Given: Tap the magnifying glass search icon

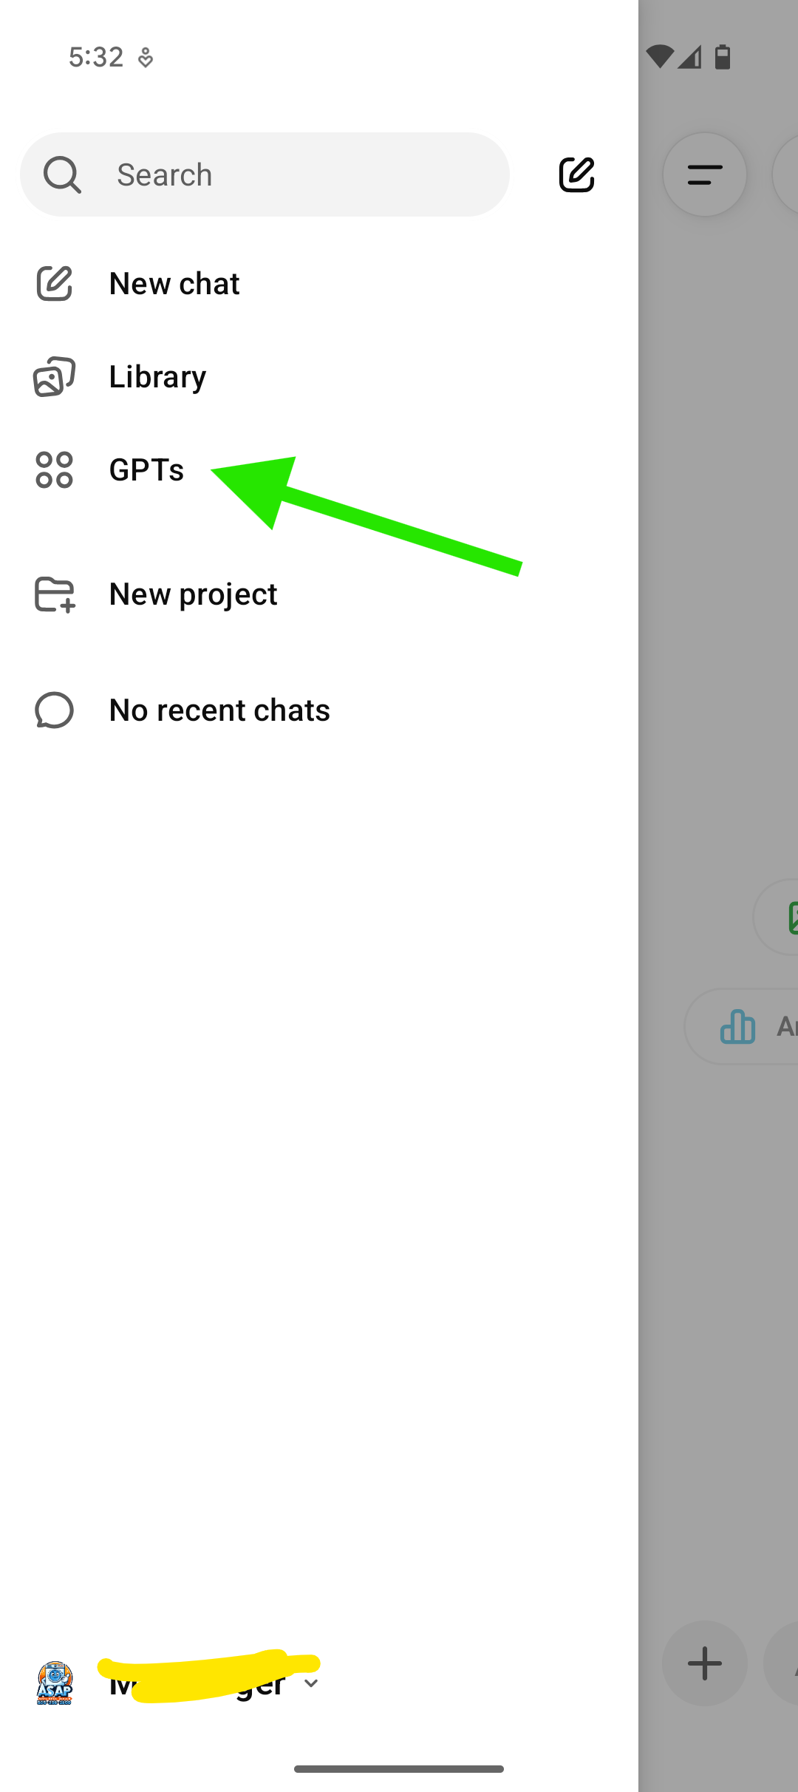Looking at the screenshot, I should (62, 175).
